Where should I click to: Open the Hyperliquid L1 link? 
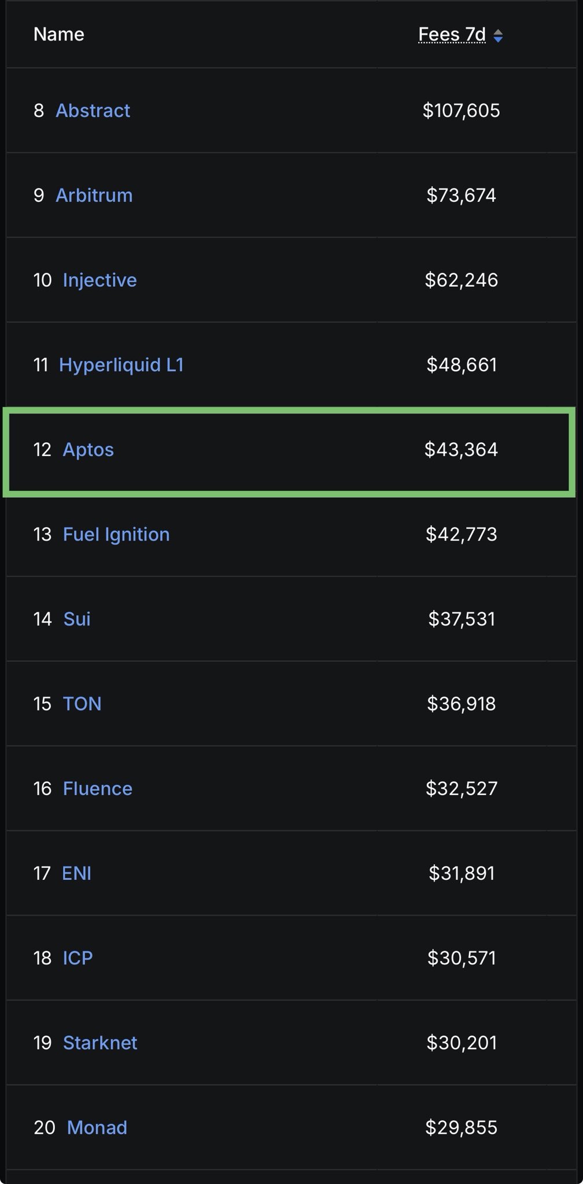click(x=121, y=365)
